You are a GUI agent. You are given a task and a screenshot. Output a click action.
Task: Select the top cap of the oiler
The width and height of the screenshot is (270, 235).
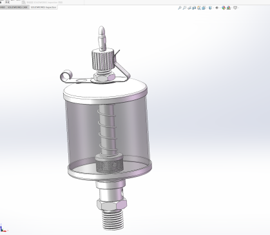(106, 92)
